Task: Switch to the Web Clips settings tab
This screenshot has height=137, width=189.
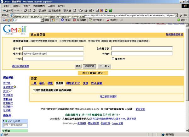Action: click(x=97, y=83)
